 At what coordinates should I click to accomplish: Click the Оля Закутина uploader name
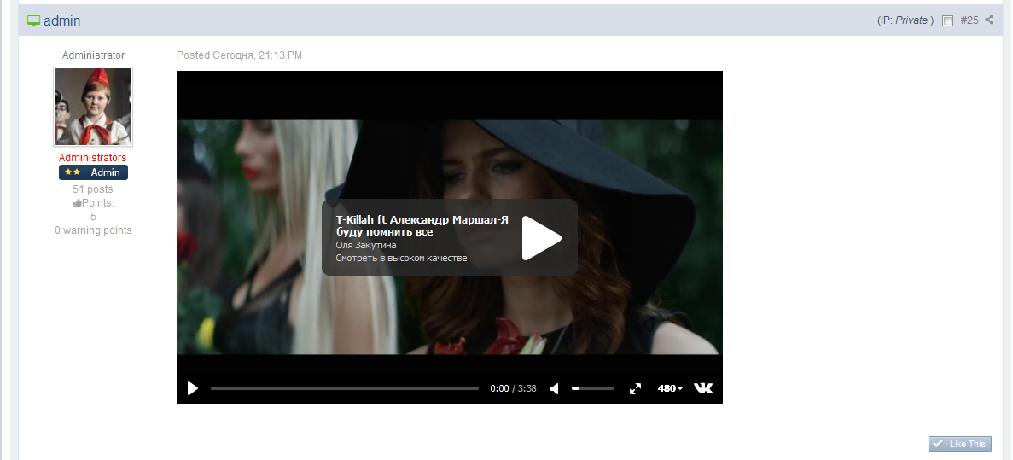[366, 246]
